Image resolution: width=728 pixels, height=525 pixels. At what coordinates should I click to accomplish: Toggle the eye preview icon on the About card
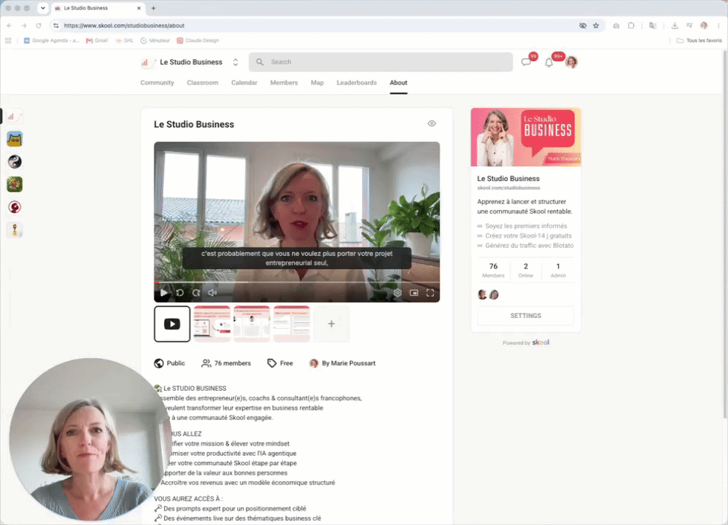pos(432,123)
